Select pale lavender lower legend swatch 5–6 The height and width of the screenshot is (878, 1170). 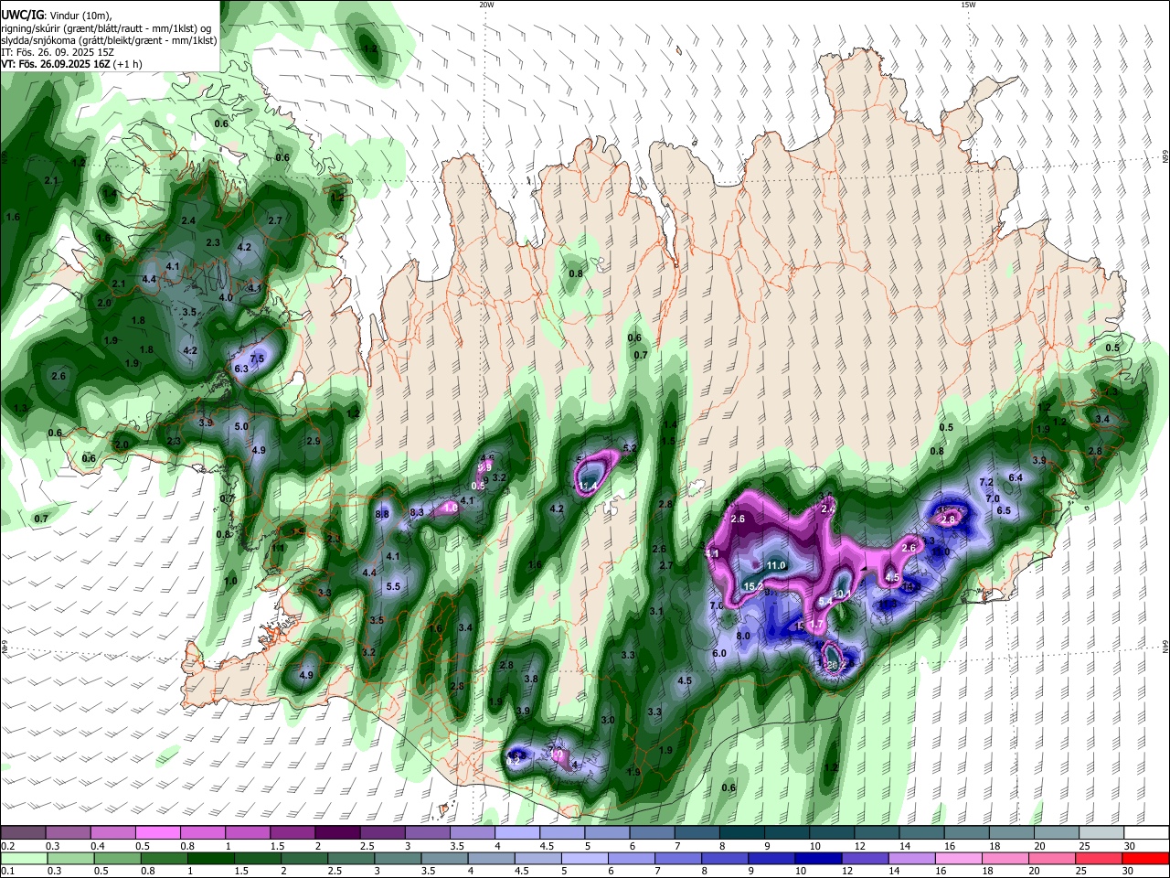pos(586,858)
